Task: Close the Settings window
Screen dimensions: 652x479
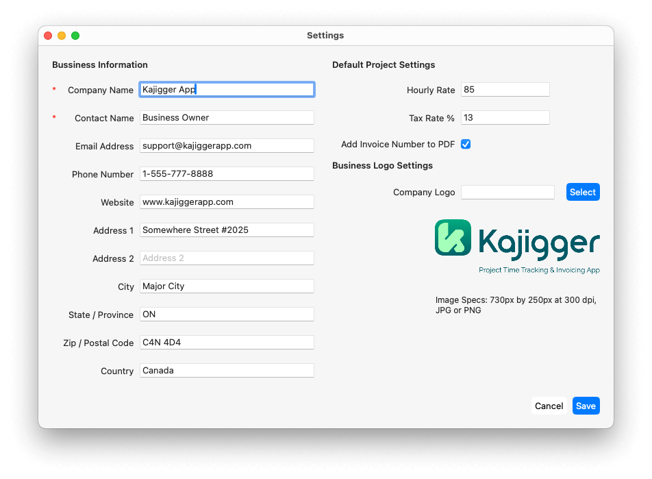Action: pyautogui.click(x=48, y=36)
